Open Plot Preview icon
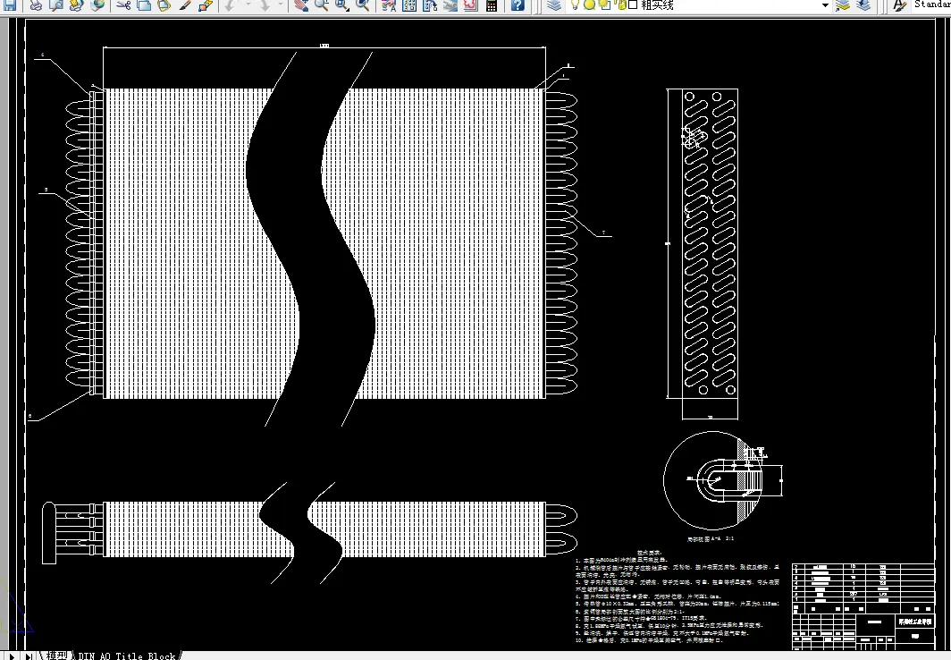 click(55, 4)
